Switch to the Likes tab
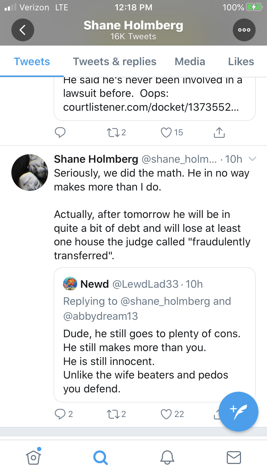This screenshot has height=475, width=267. click(241, 62)
